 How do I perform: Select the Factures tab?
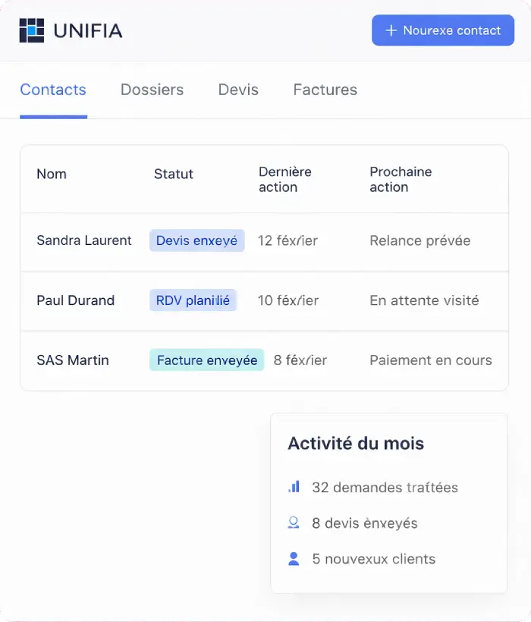coord(325,90)
